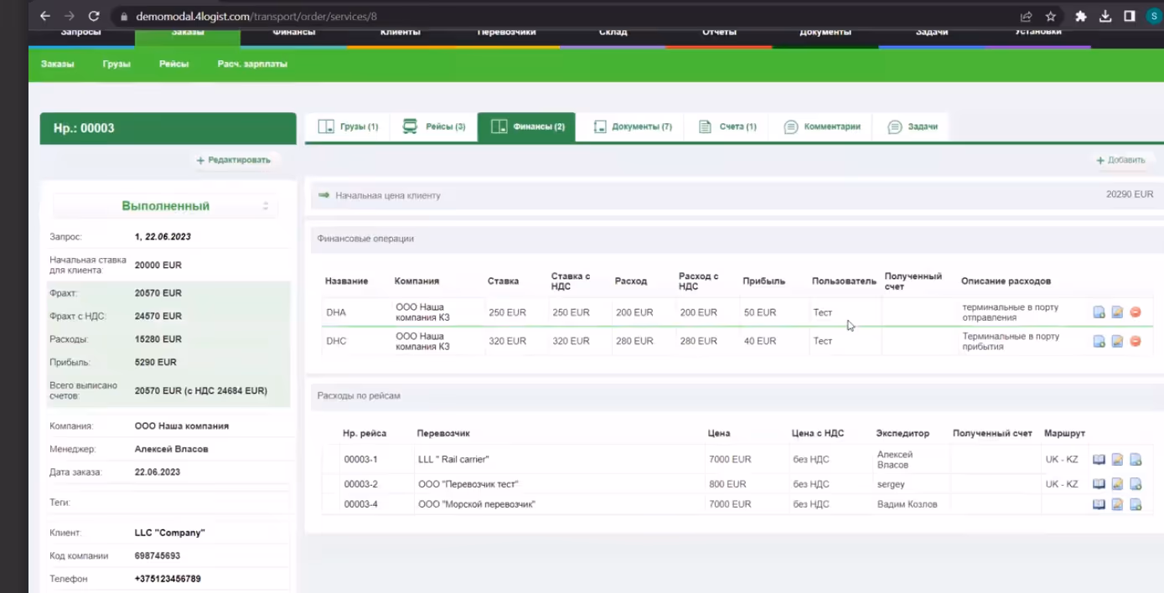The height and width of the screenshot is (593, 1164).
Task: Open book icon for trip 00003-4
Action: (1099, 504)
